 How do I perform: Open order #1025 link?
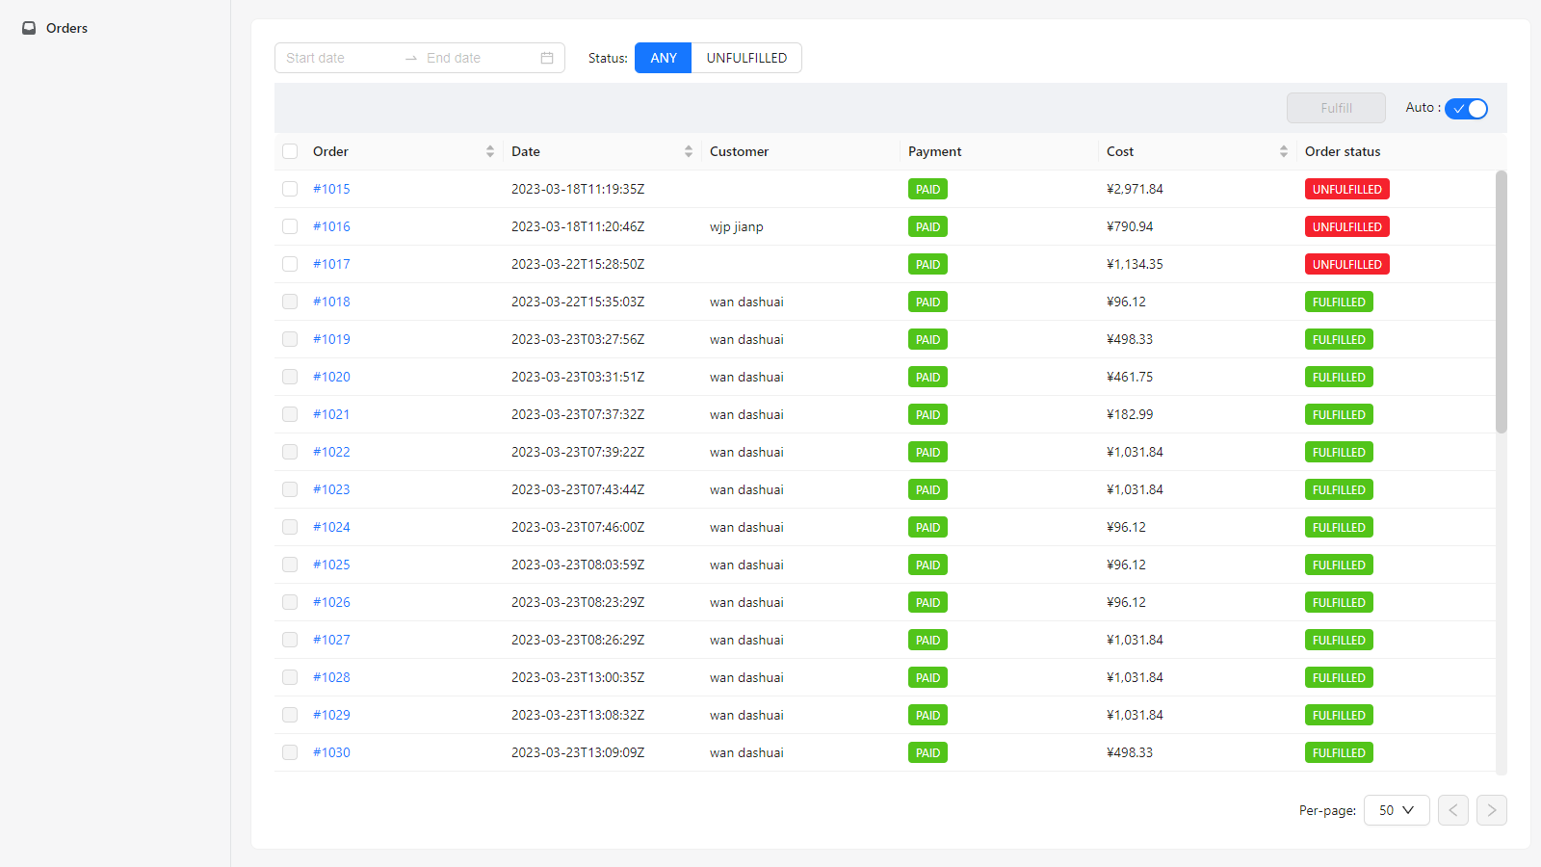click(331, 565)
